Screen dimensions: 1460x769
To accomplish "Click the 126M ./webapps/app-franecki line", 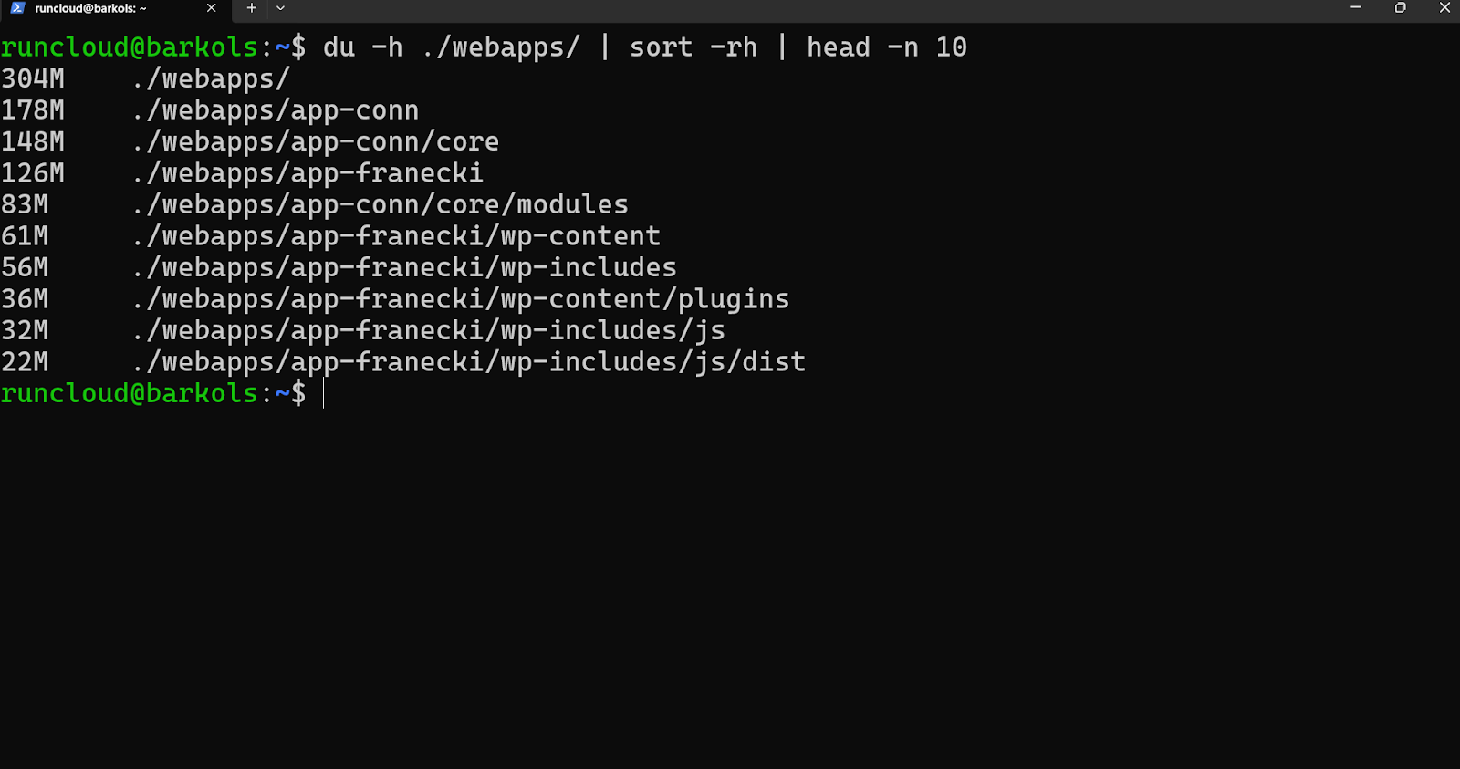I will 242,173.
